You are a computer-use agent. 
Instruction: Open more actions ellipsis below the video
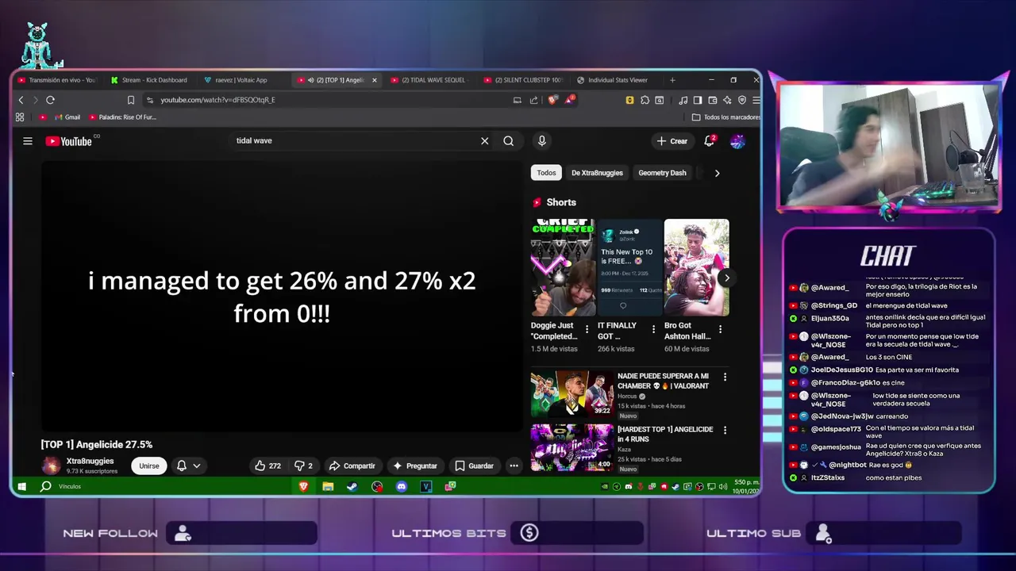tap(514, 466)
